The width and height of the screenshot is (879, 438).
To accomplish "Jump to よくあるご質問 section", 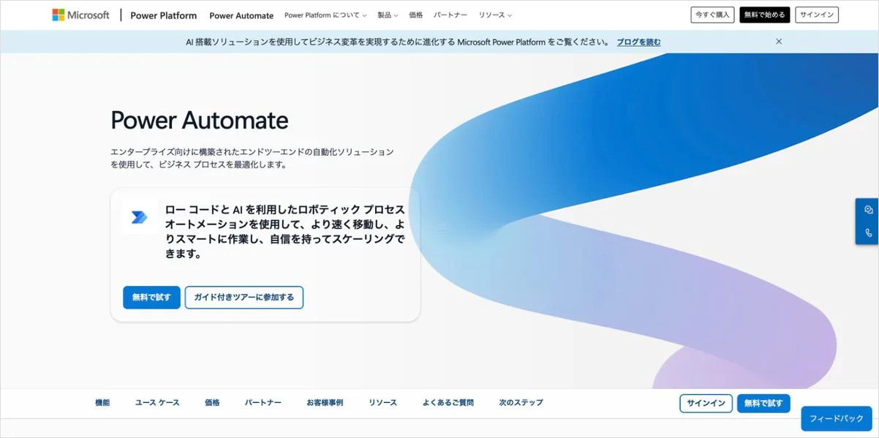I will pos(448,403).
